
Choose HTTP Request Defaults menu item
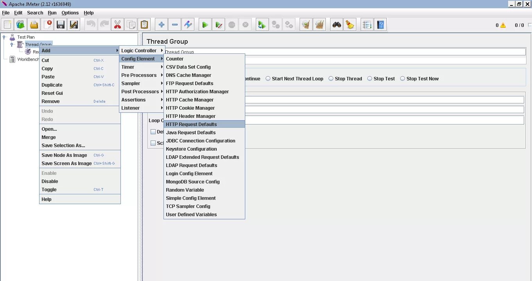pyautogui.click(x=204, y=124)
